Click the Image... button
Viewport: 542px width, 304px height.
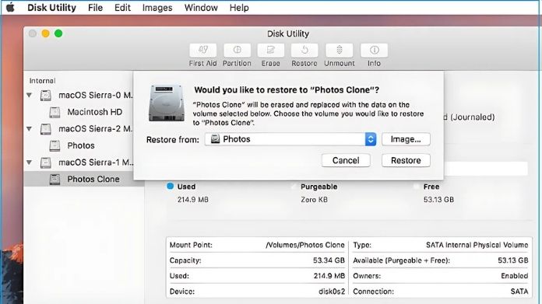(406, 139)
